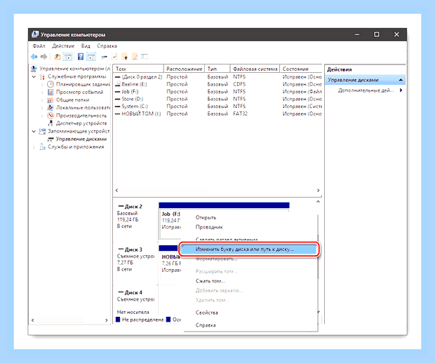Select the Job (F:) row in volume list
The image size is (435, 363).
218,91
